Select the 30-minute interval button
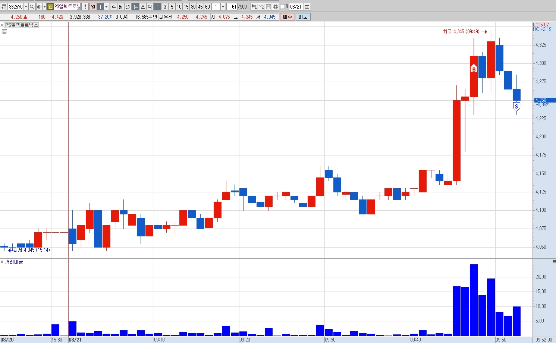 click(x=193, y=7)
